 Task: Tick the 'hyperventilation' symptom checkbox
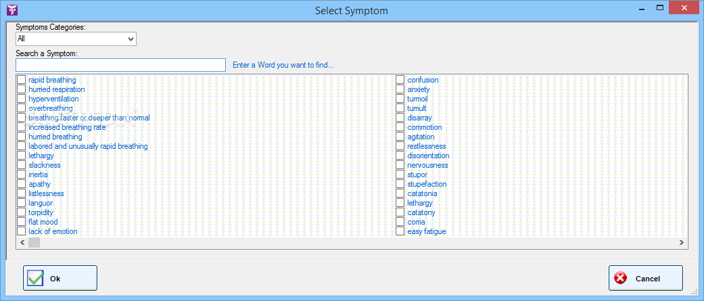click(x=22, y=99)
